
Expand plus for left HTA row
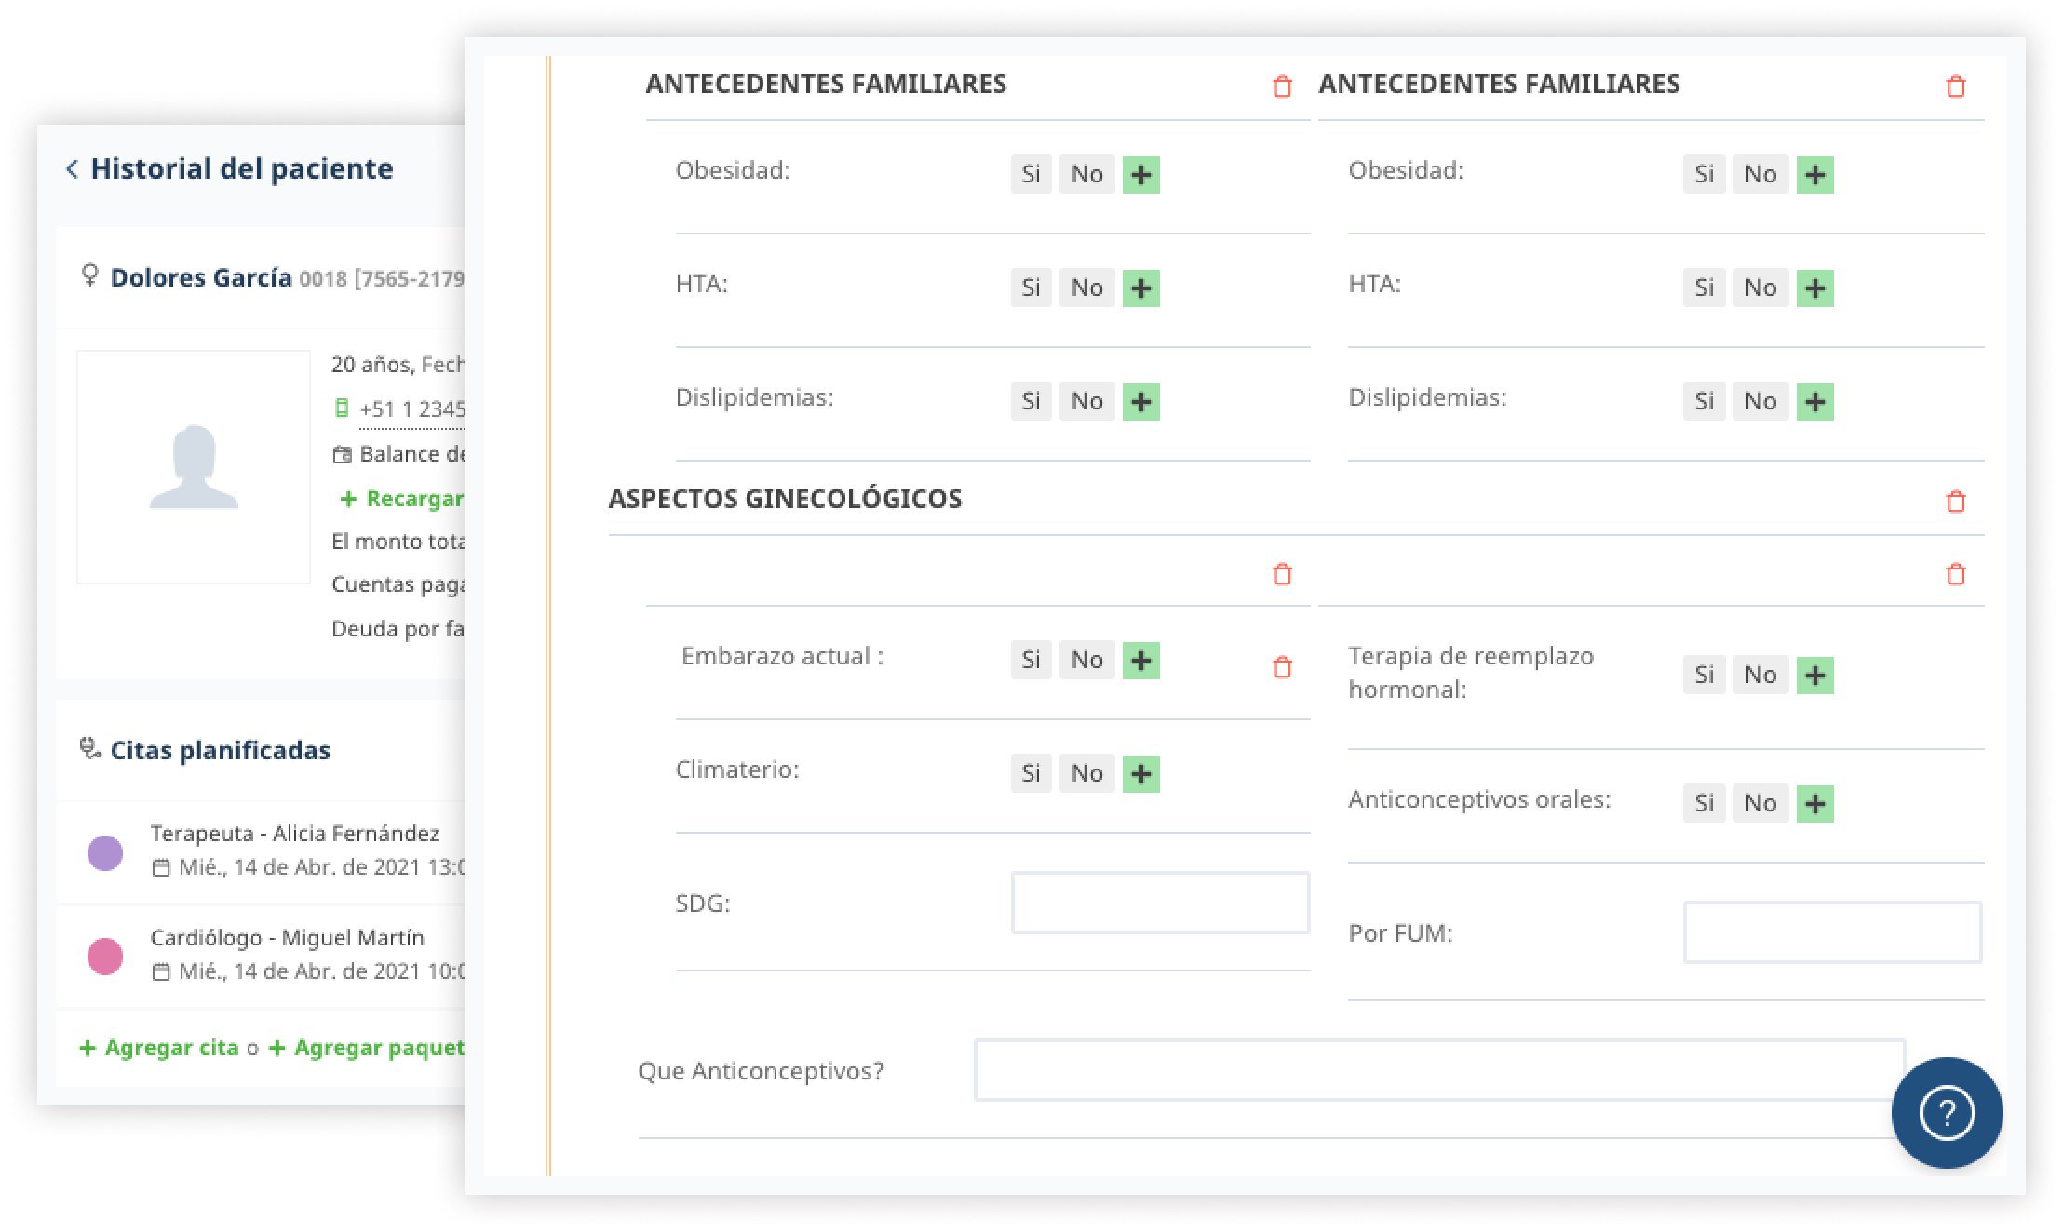(x=1140, y=288)
